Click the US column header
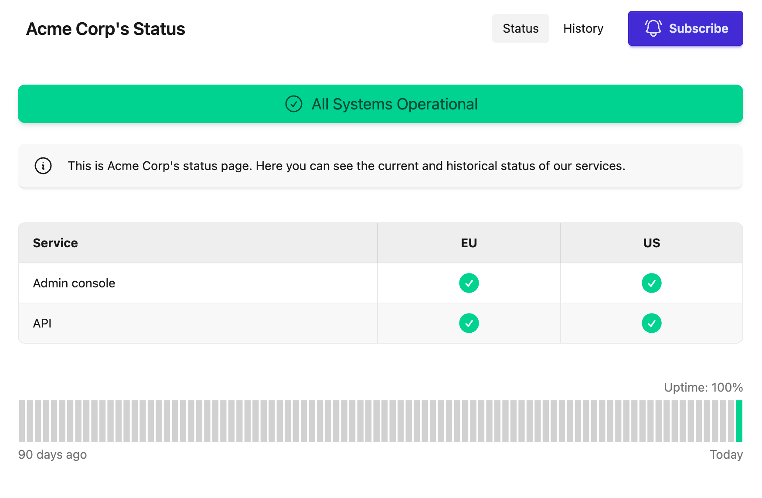Viewport: 762px width, 498px height. 652,243
